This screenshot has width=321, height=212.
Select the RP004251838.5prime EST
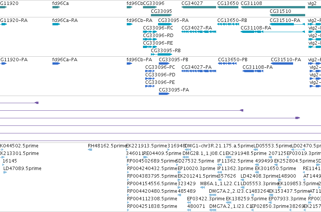[x=128, y=210]
